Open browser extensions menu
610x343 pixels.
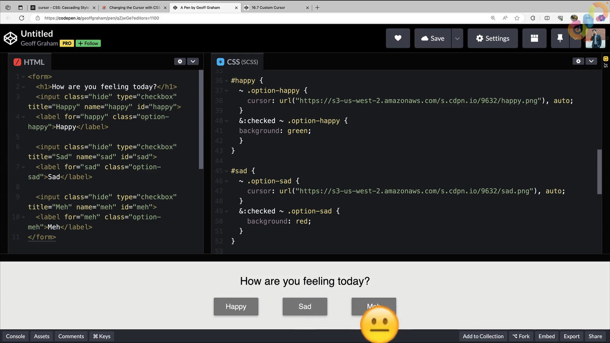coord(533,18)
